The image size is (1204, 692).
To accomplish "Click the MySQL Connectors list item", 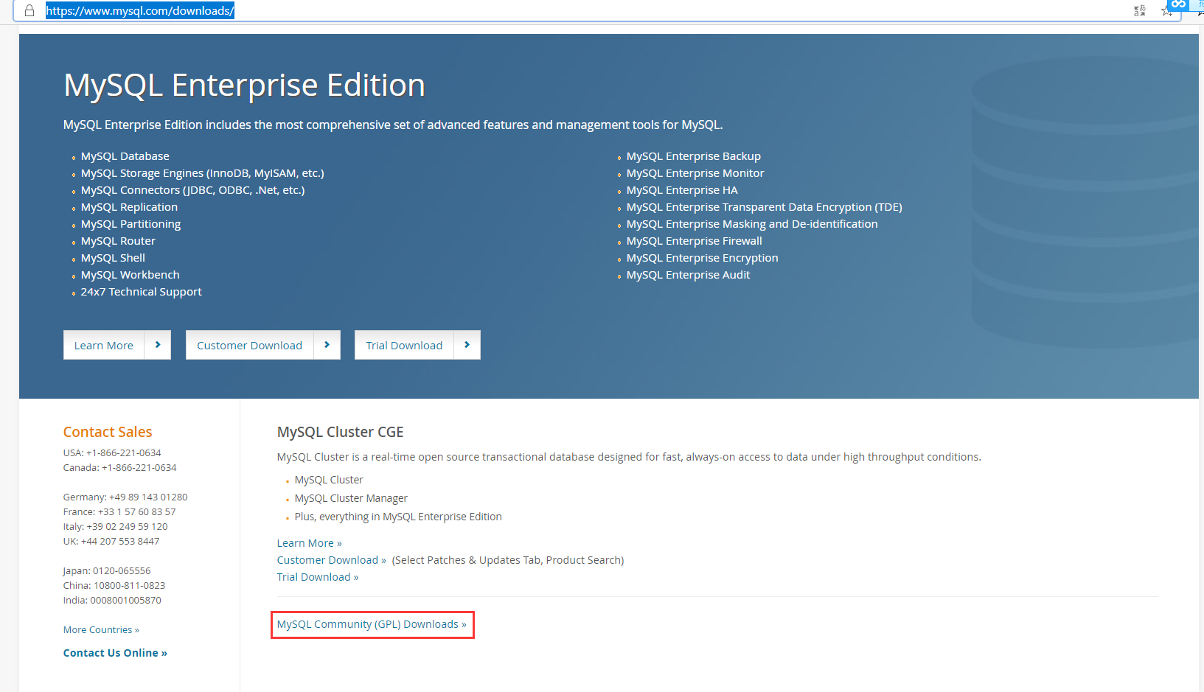I will (193, 190).
